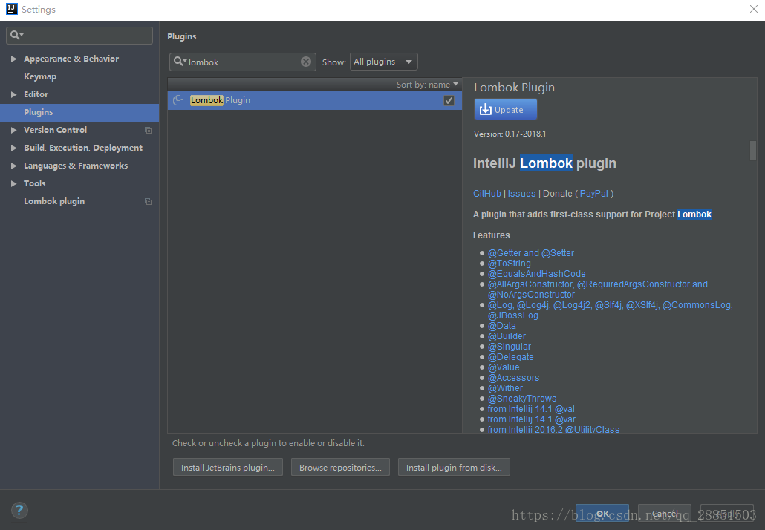Click the help question mark icon
This screenshot has width=765, height=530.
(x=19, y=511)
